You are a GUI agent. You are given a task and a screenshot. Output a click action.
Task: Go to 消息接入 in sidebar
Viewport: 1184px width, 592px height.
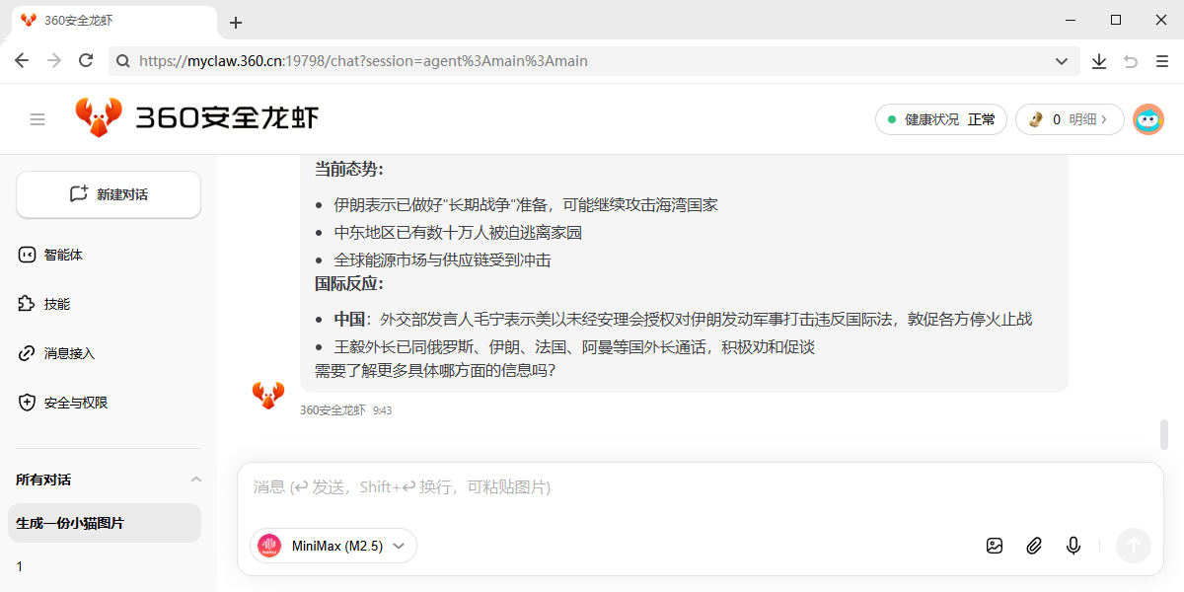click(69, 353)
